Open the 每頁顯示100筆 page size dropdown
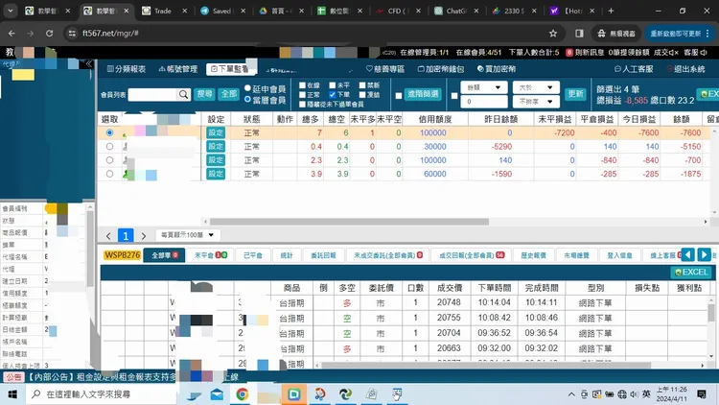719x405 pixels. 188,235
